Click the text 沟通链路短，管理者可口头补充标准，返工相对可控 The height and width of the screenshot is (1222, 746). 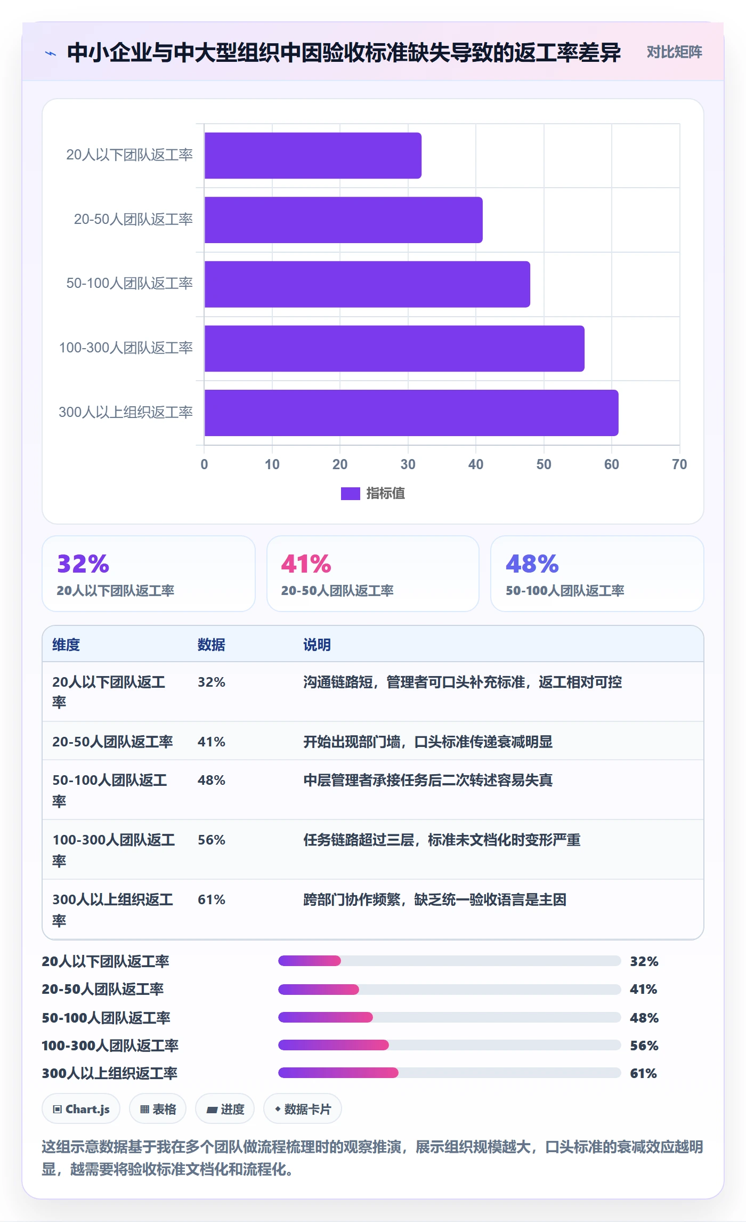(463, 682)
